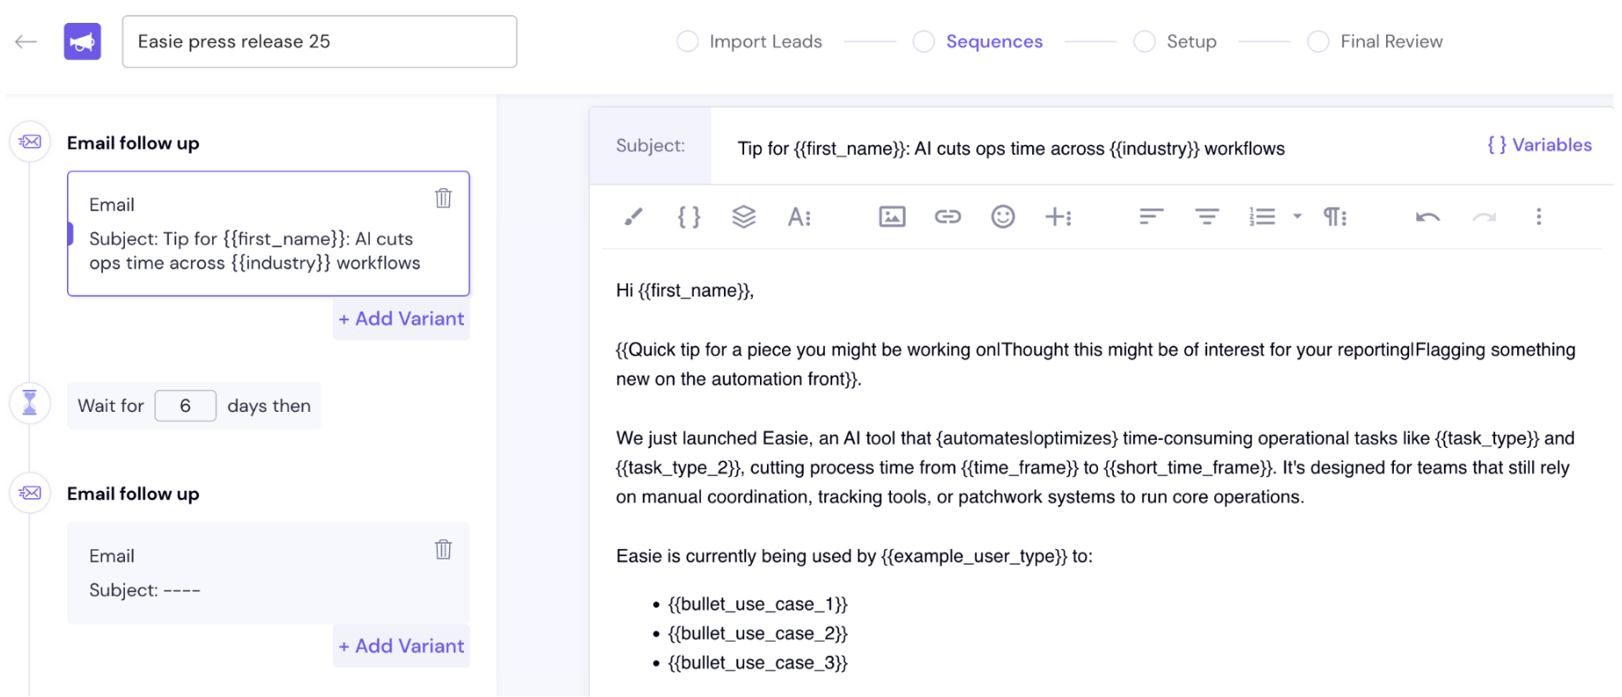Go back using the left arrow
Image resolution: width=1622 pixels, height=697 pixels.
point(26,41)
